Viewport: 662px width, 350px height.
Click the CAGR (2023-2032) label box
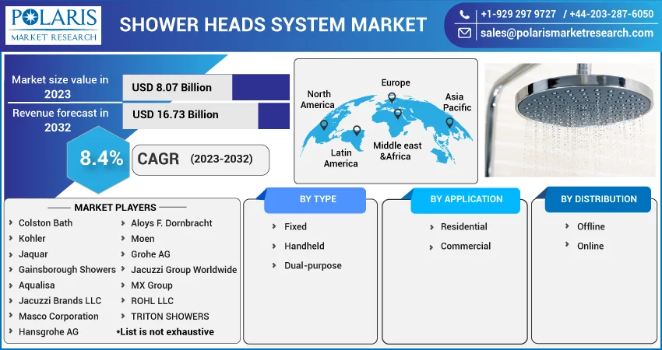click(200, 159)
